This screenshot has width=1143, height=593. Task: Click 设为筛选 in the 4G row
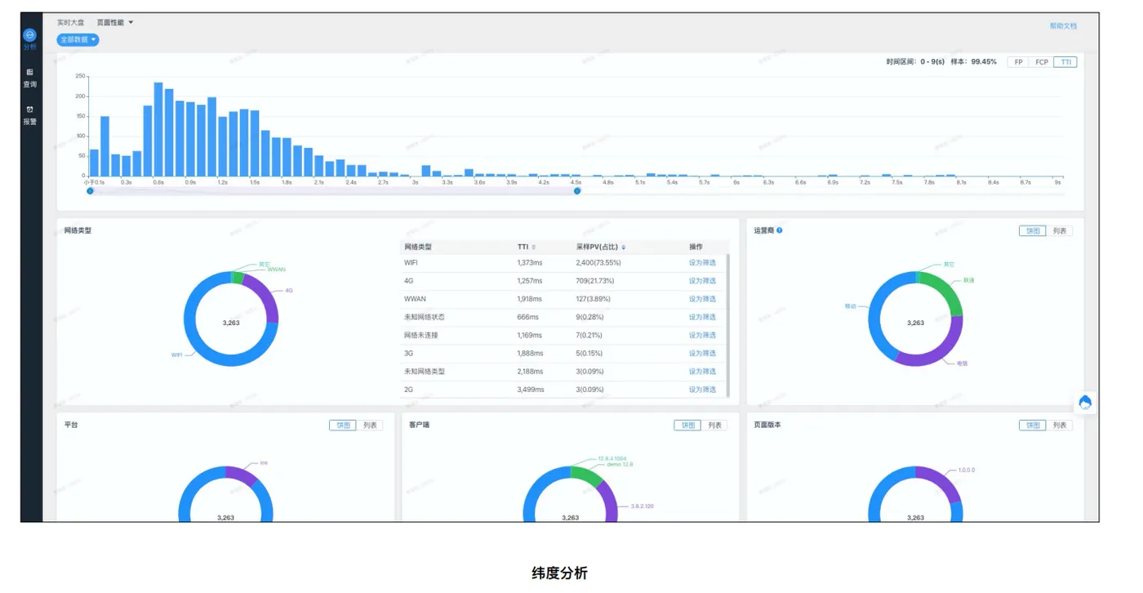coord(702,281)
